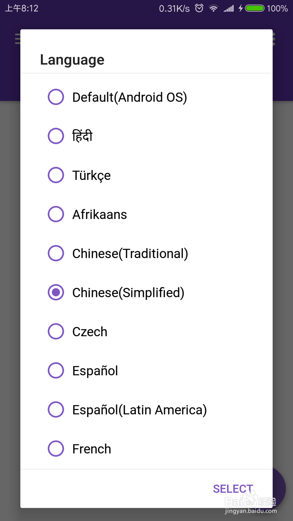Select the Español radio button
Image resolution: width=293 pixels, height=521 pixels.
click(56, 370)
